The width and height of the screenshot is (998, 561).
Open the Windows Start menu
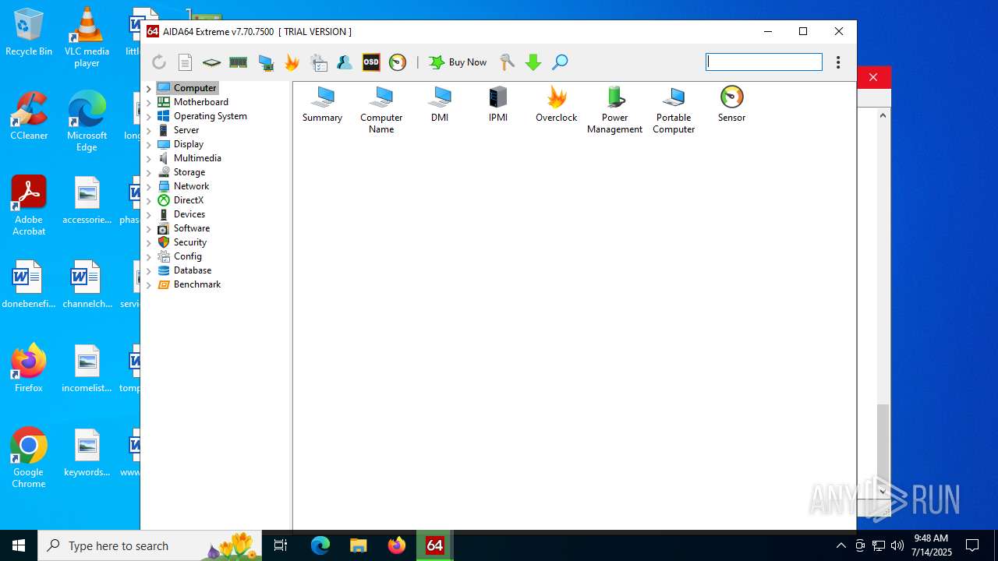(x=19, y=545)
